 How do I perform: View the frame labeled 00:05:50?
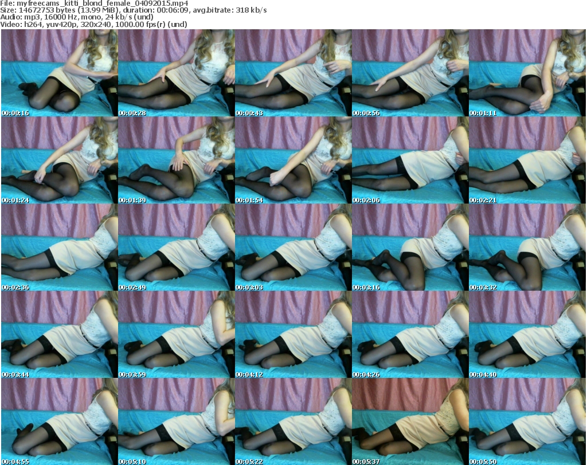point(527,421)
